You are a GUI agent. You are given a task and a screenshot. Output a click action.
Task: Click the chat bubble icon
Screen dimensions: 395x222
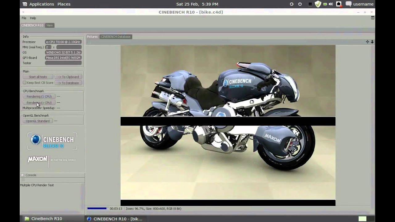point(348,4)
